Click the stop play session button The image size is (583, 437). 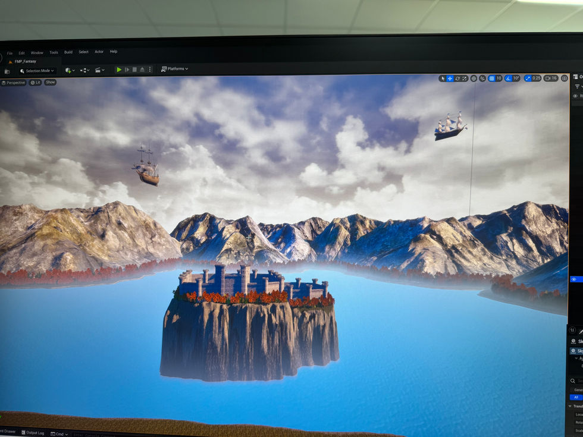click(134, 70)
